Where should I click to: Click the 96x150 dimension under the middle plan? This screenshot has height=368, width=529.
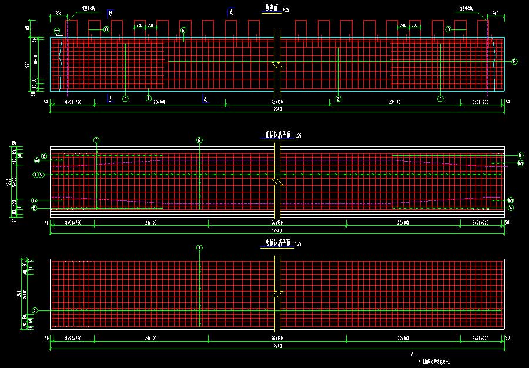click(x=276, y=223)
